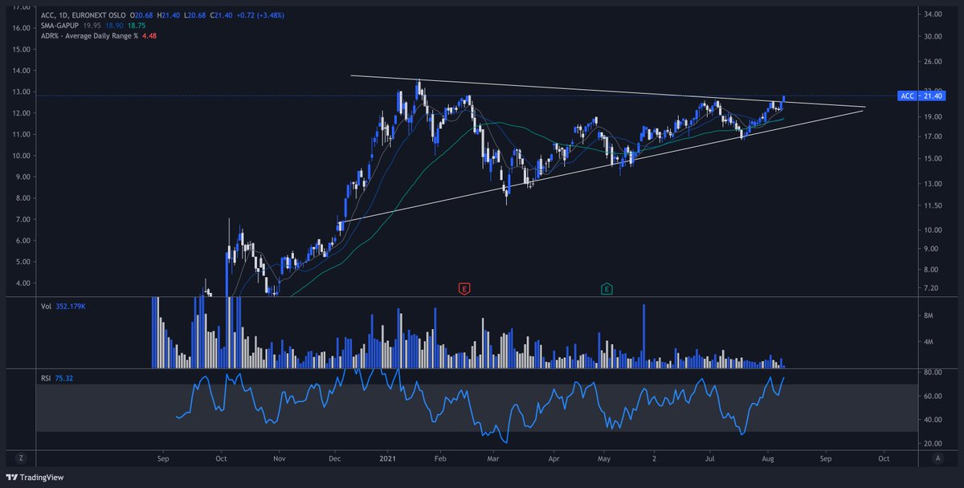This screenshot has width=964, height=488.
Task: Click the green earnings 'E' marker
Action: pos(607,288)
